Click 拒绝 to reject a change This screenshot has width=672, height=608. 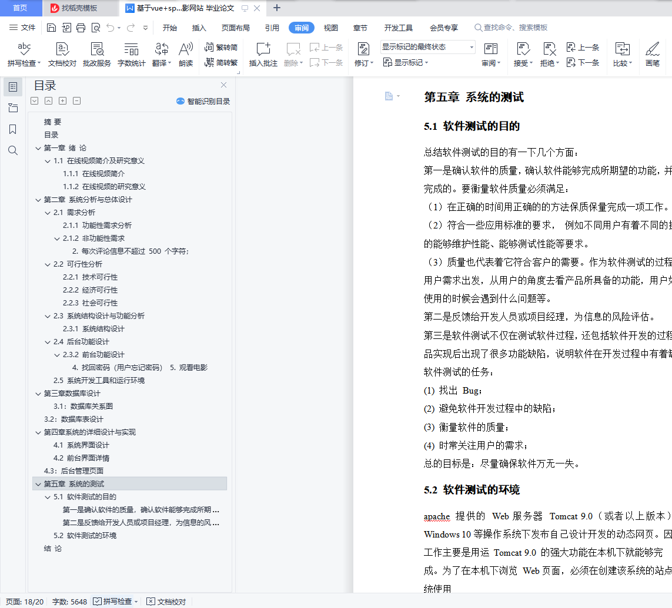click(550, 55)
